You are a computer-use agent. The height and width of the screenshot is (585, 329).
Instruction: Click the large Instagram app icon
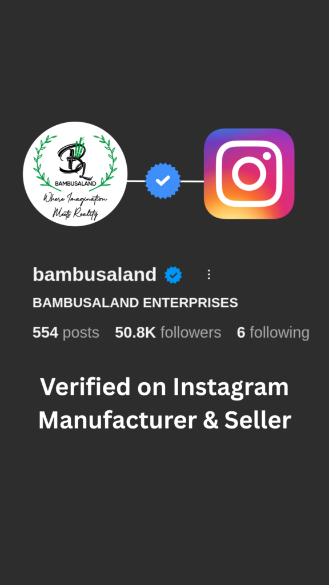coord(249,174)
